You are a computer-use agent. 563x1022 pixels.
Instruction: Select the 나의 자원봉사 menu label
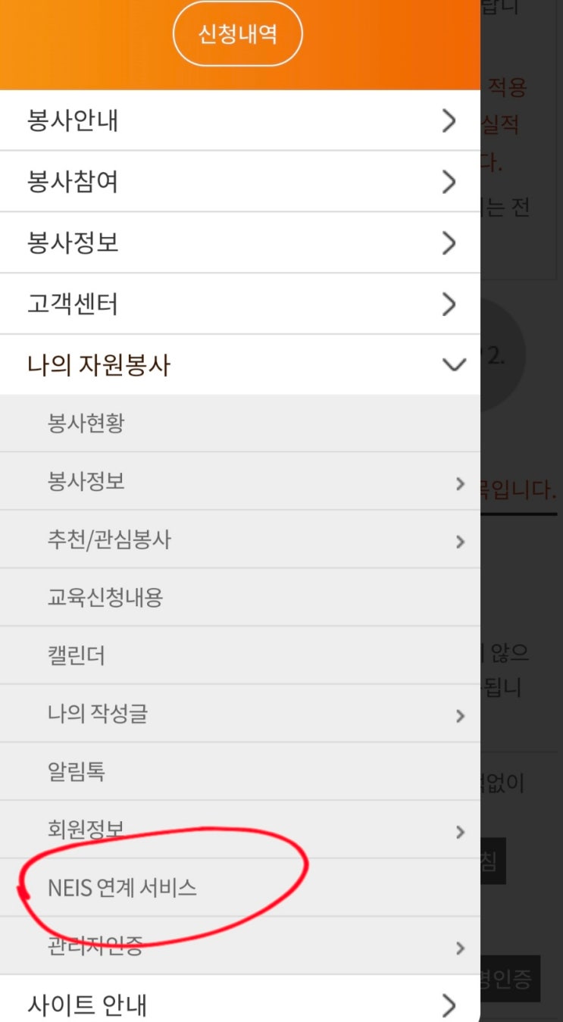(x=99, y=365)
